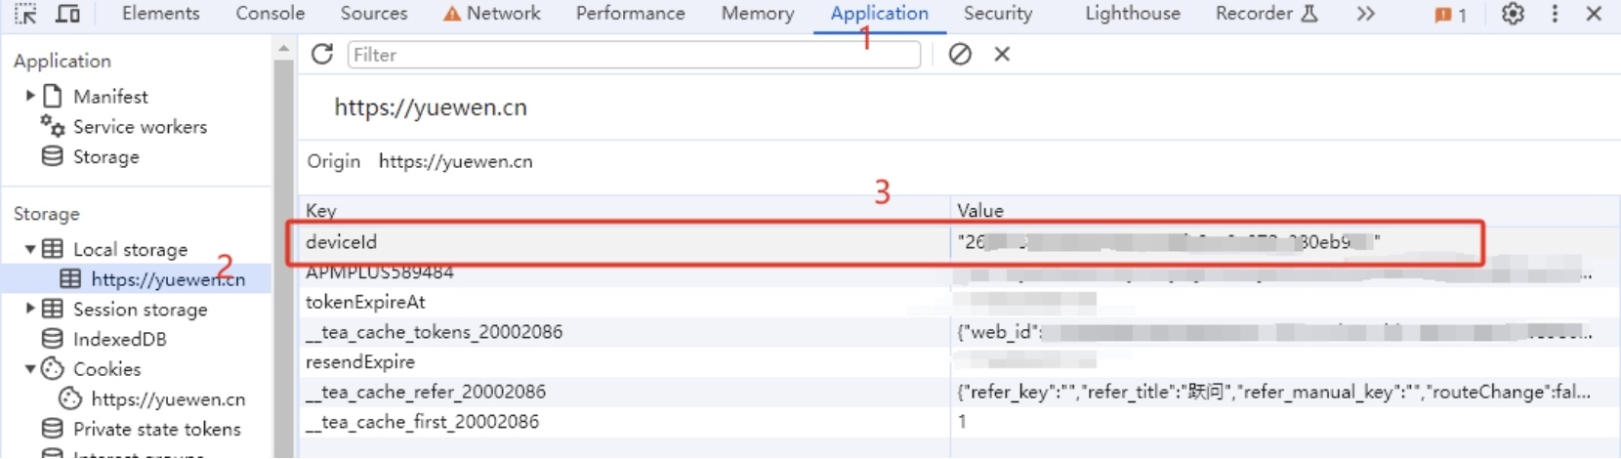The image size is (1621, 459).
Task: Select Private state tokens item
Action: click(x=156, y=430)
